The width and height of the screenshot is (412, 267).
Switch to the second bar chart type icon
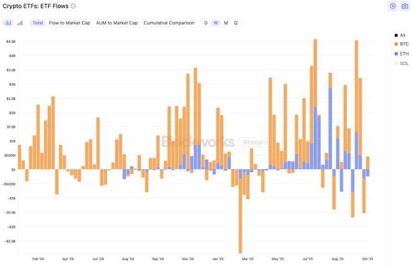(20, 23)
